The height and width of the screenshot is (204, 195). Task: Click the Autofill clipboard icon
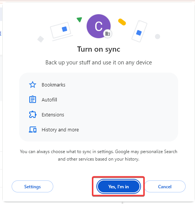coord(33,100)
